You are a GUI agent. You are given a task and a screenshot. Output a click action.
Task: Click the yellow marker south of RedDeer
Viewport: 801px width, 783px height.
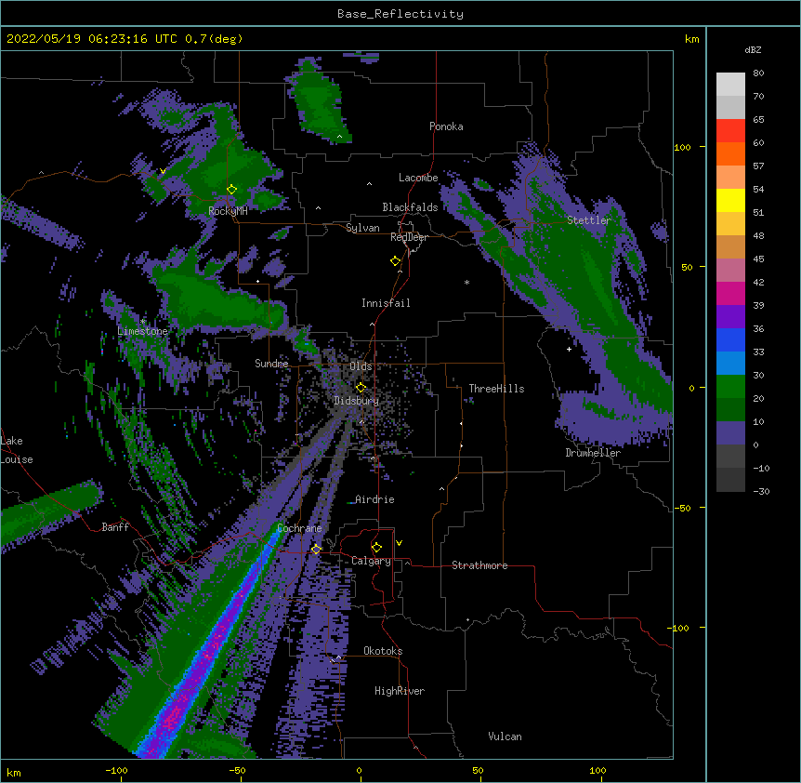coord(396,261)
